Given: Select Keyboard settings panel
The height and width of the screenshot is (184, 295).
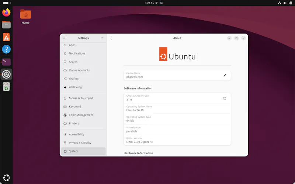Looking at the screenshot, I should tap(83, 106).
